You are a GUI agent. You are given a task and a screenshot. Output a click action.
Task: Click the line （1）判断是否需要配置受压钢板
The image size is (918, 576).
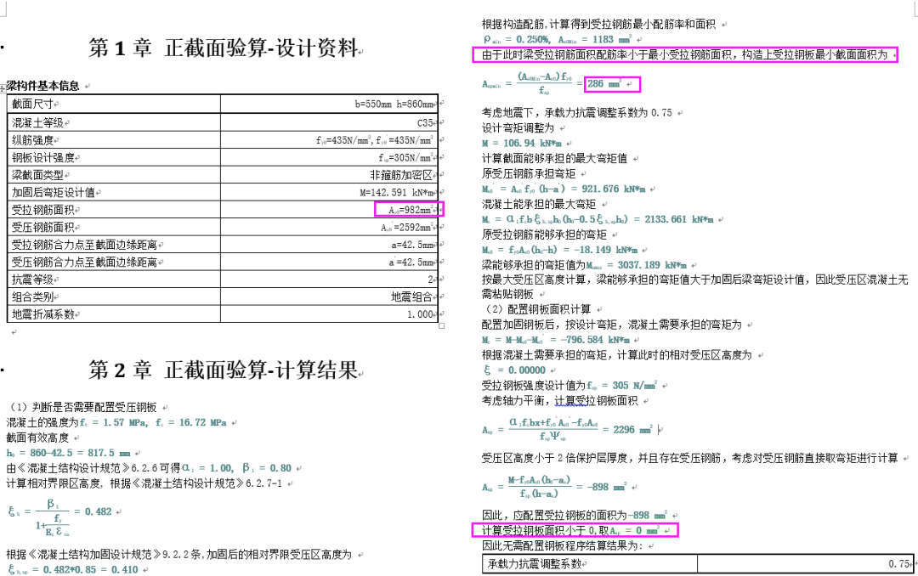tap(83, 408)
